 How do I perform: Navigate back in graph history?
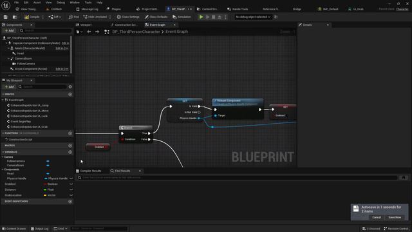89,32
